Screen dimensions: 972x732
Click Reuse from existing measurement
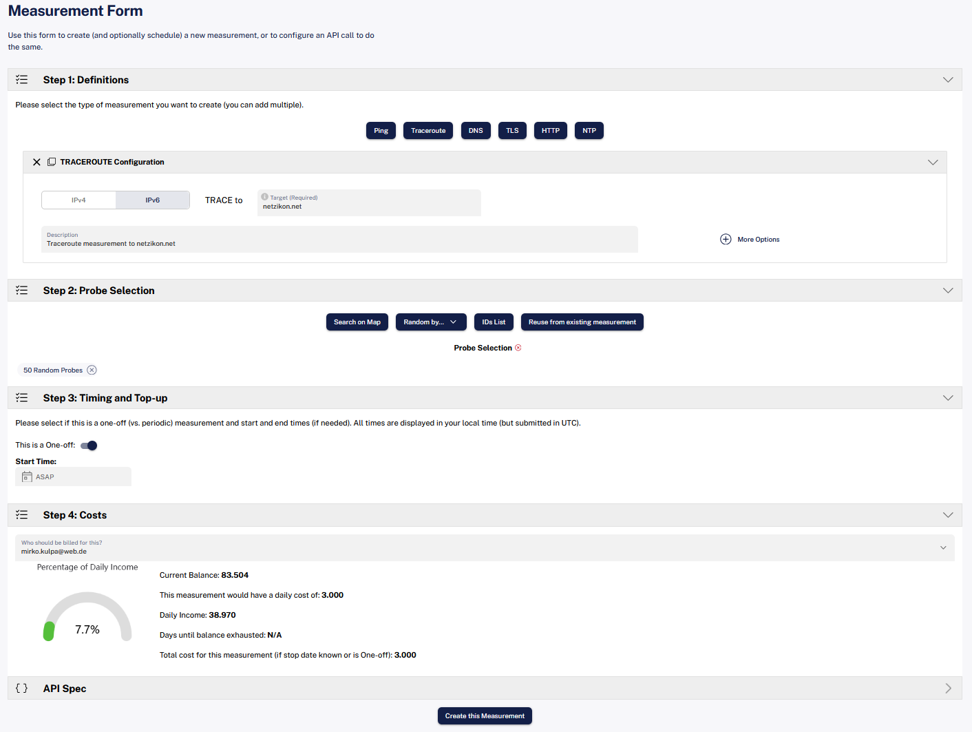click(582, 322)
